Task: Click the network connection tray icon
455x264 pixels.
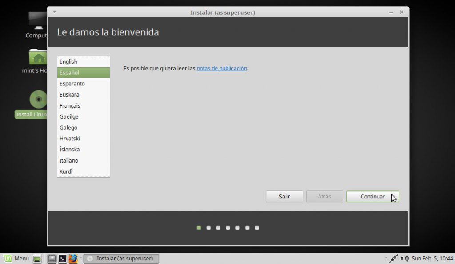Action: [x=393, y=259]
